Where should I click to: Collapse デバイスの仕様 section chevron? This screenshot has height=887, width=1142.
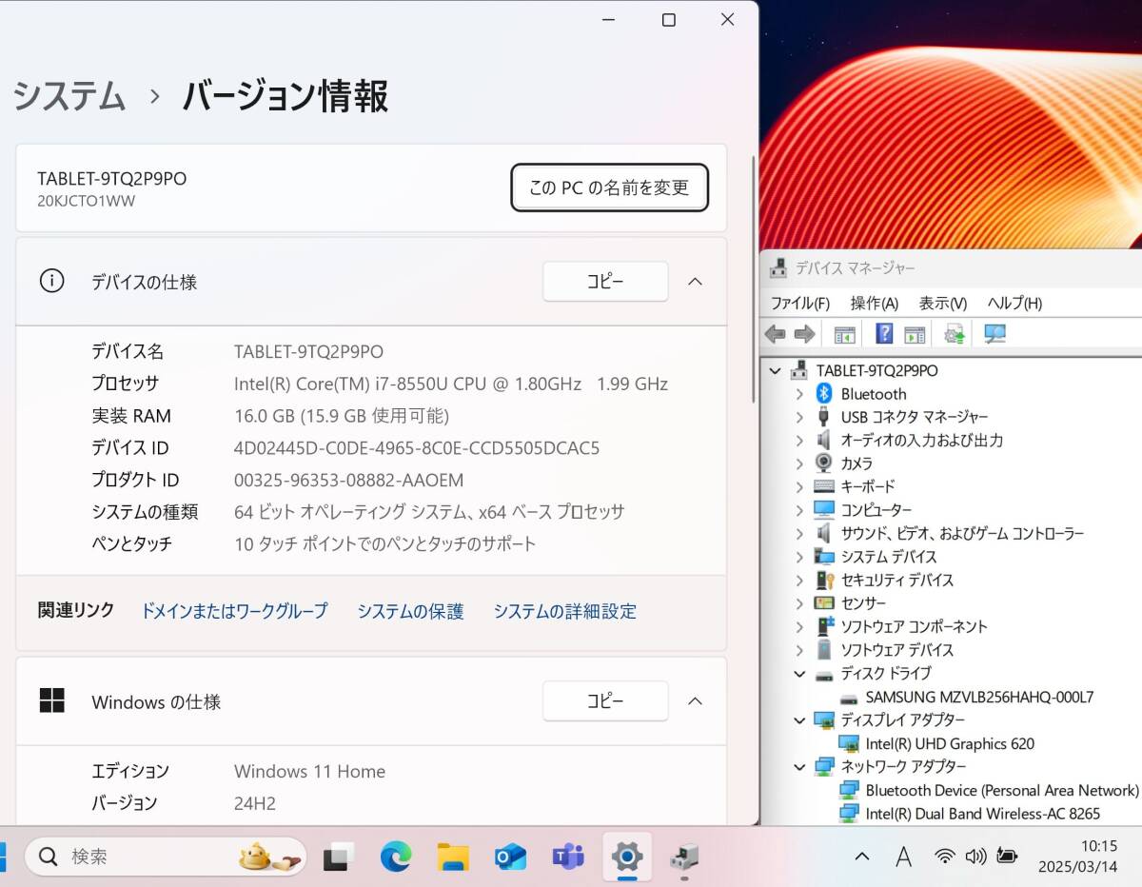pyautogui.click(x=695, y=282)
